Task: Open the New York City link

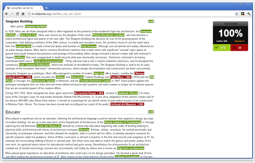Action: pos(28,35)
